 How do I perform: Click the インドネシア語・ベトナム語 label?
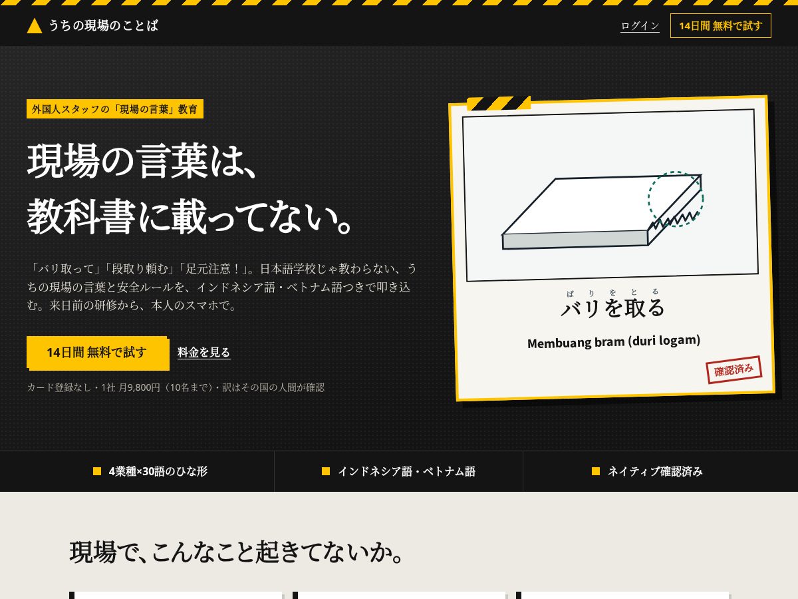click(x=406, y=471)
